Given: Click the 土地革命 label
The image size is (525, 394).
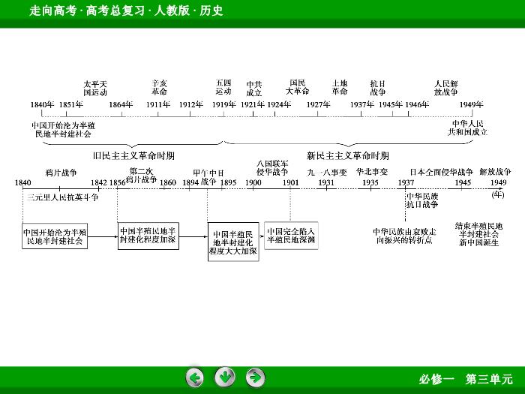Looking at the screenshot, I should (x=340, y=87).
